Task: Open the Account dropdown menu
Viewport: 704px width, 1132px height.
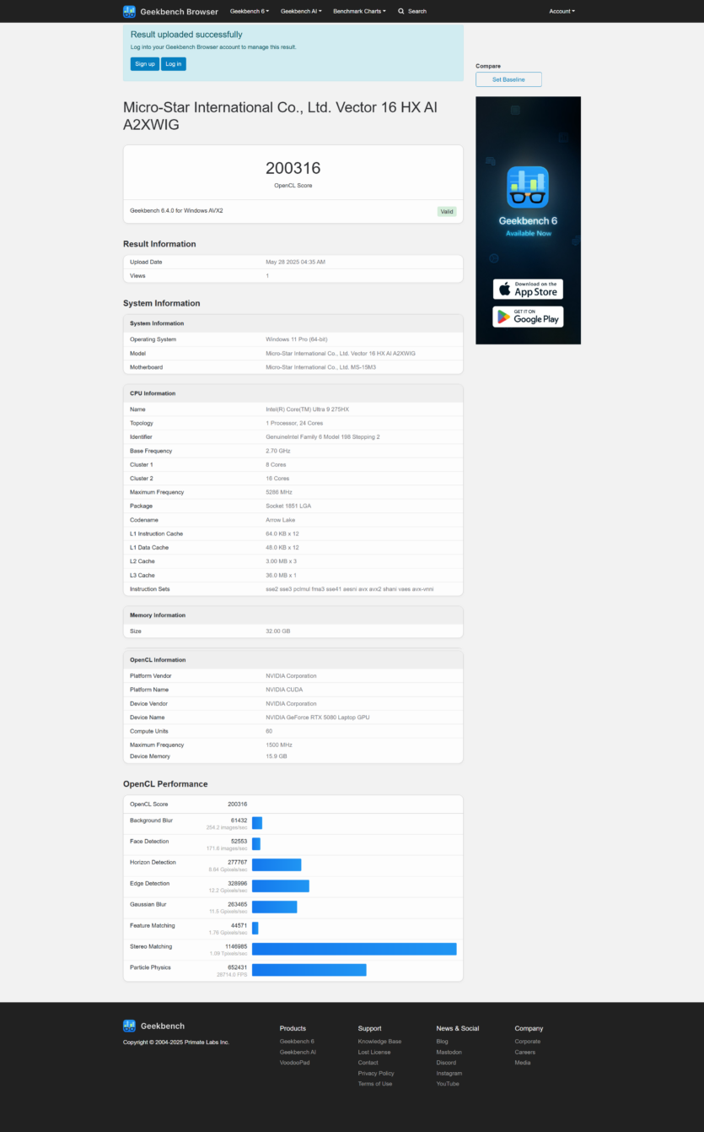Action: tap(562, 11)
